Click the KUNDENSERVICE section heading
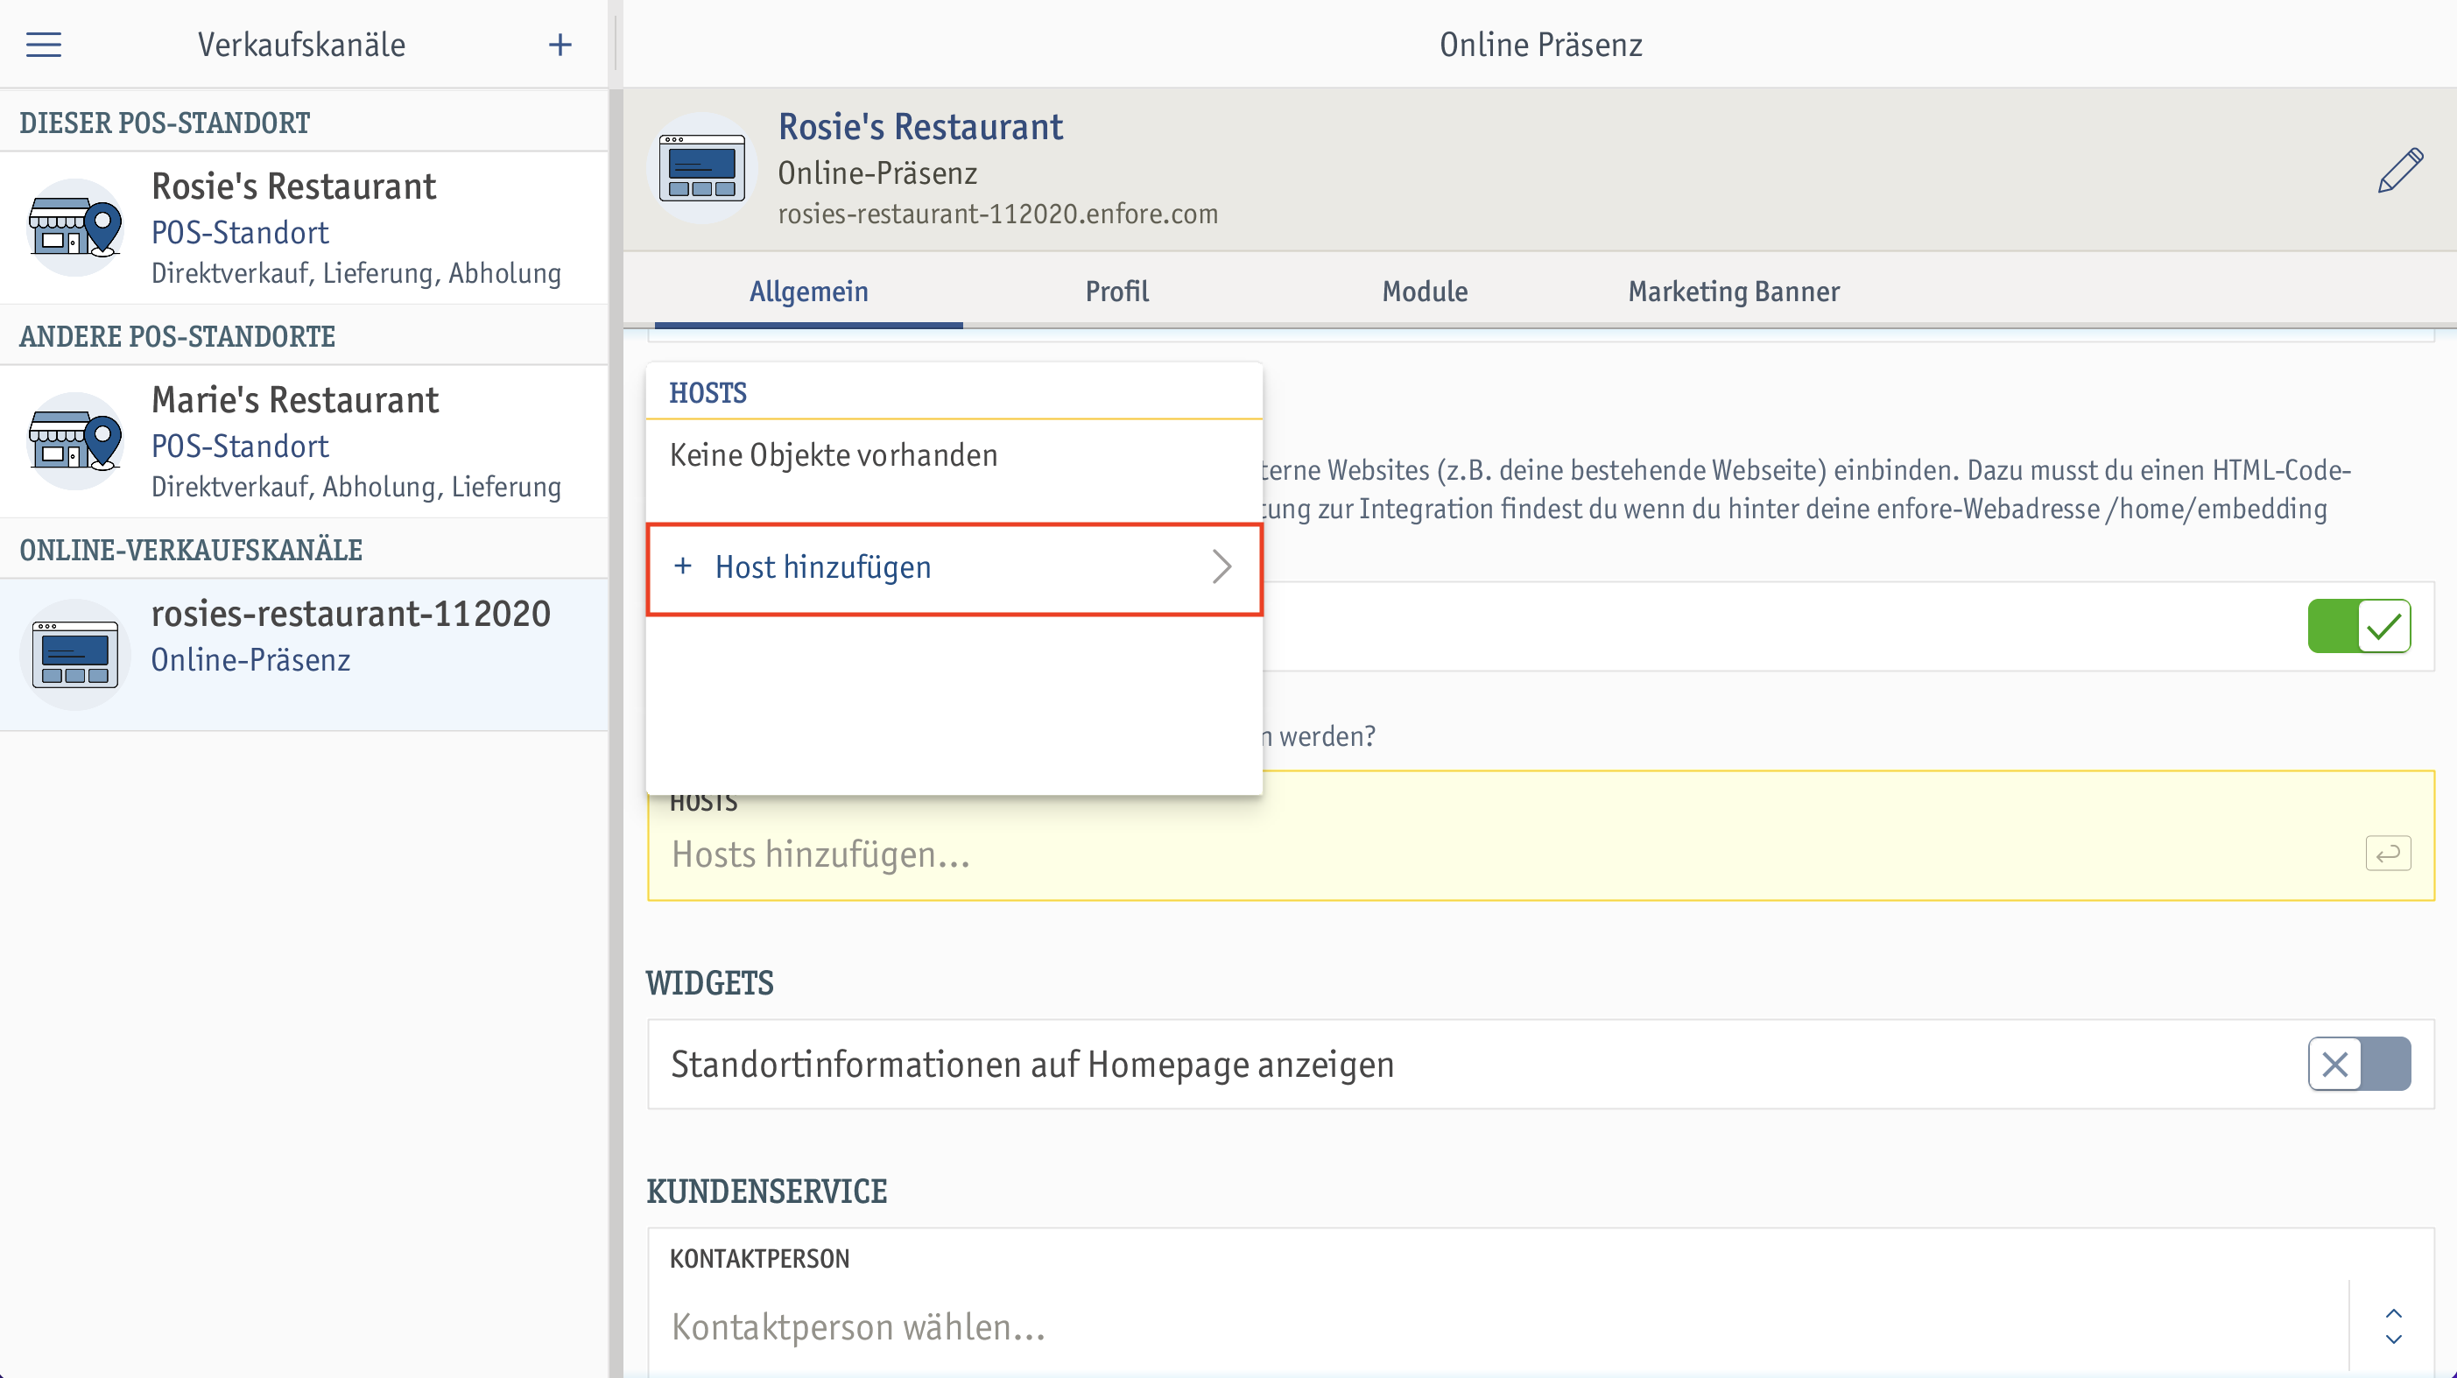The image size is (2457, 1378). coord(767,1192)
